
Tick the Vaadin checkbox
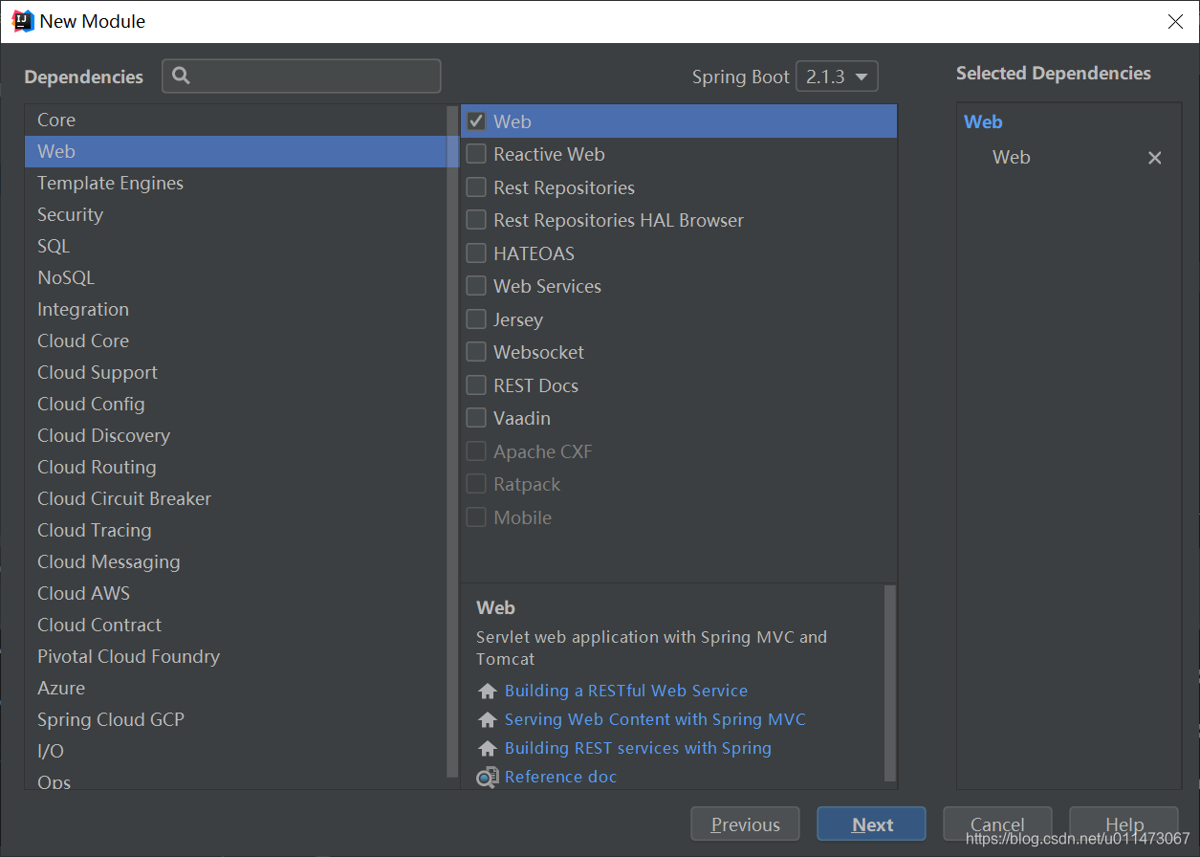coord(476,418)
